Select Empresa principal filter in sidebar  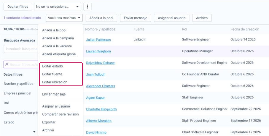pyautogui.click(x=17, y=93)
